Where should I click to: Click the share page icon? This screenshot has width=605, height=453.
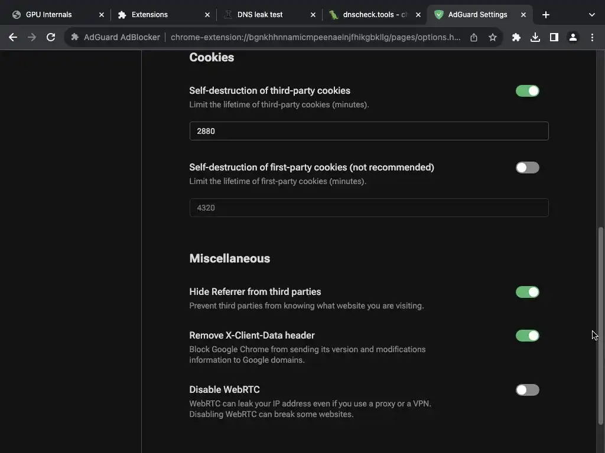tap(474, 37)
